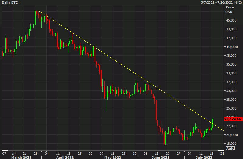Click the 22,000 price axis label
Image resolution: width=243 pixels, height=159 pixels.
[x=231, y=126]
